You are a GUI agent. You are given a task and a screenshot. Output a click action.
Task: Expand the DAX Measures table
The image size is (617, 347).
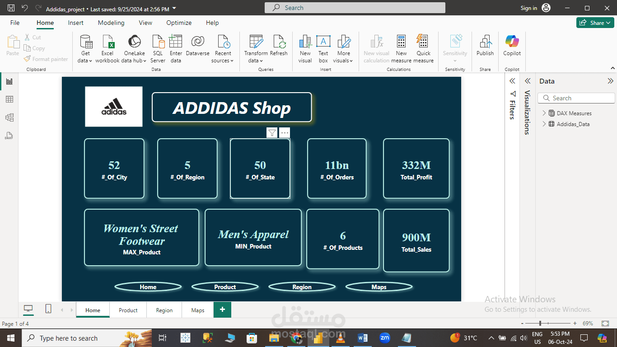tap(544, 113)
